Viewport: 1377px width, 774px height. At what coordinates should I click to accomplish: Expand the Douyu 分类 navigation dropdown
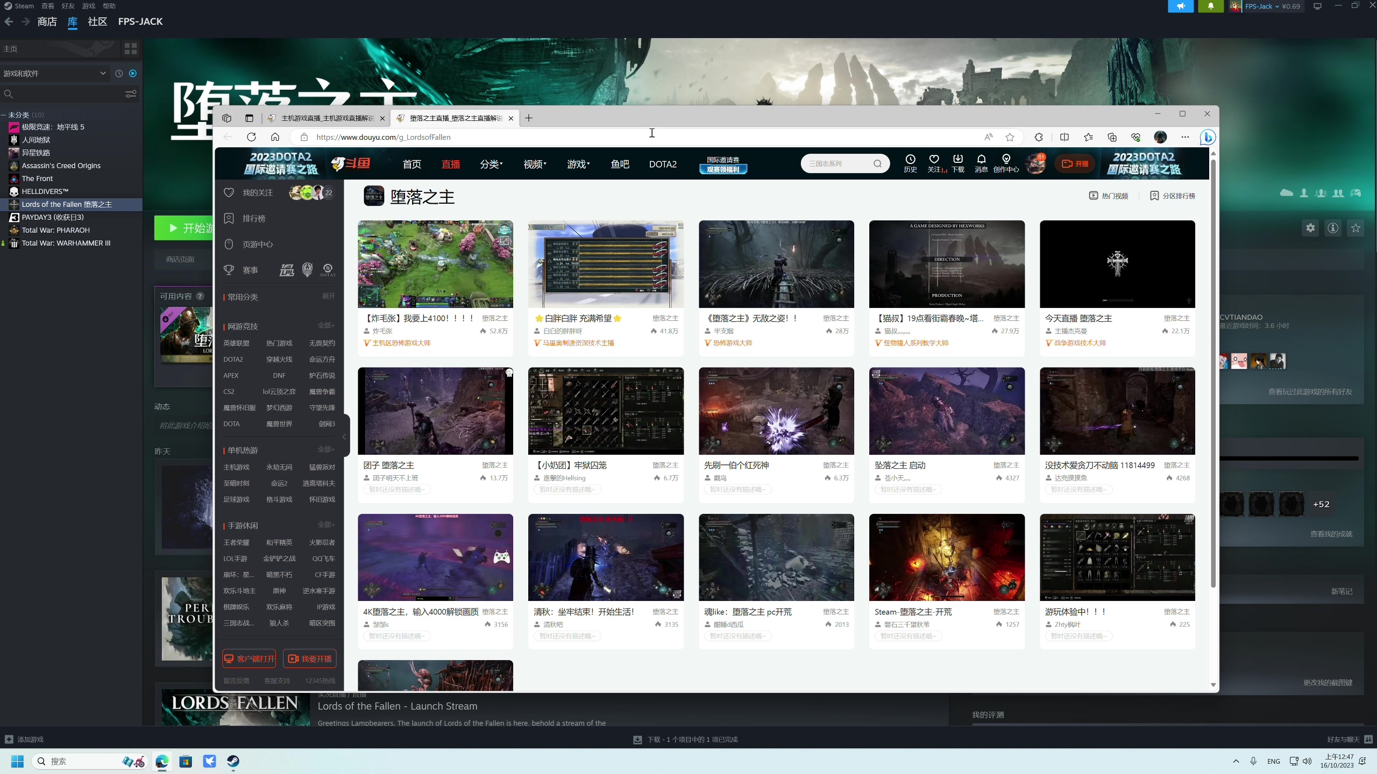point(491,164)
